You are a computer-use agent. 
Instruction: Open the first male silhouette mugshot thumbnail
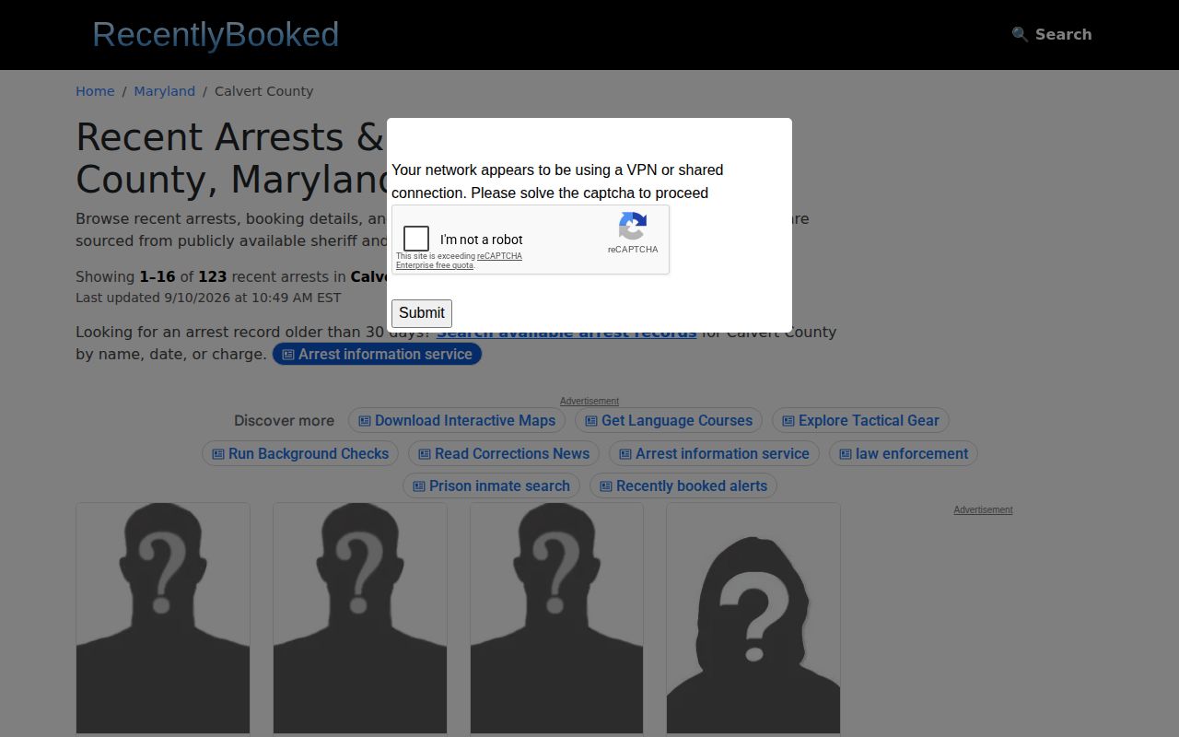163,618
